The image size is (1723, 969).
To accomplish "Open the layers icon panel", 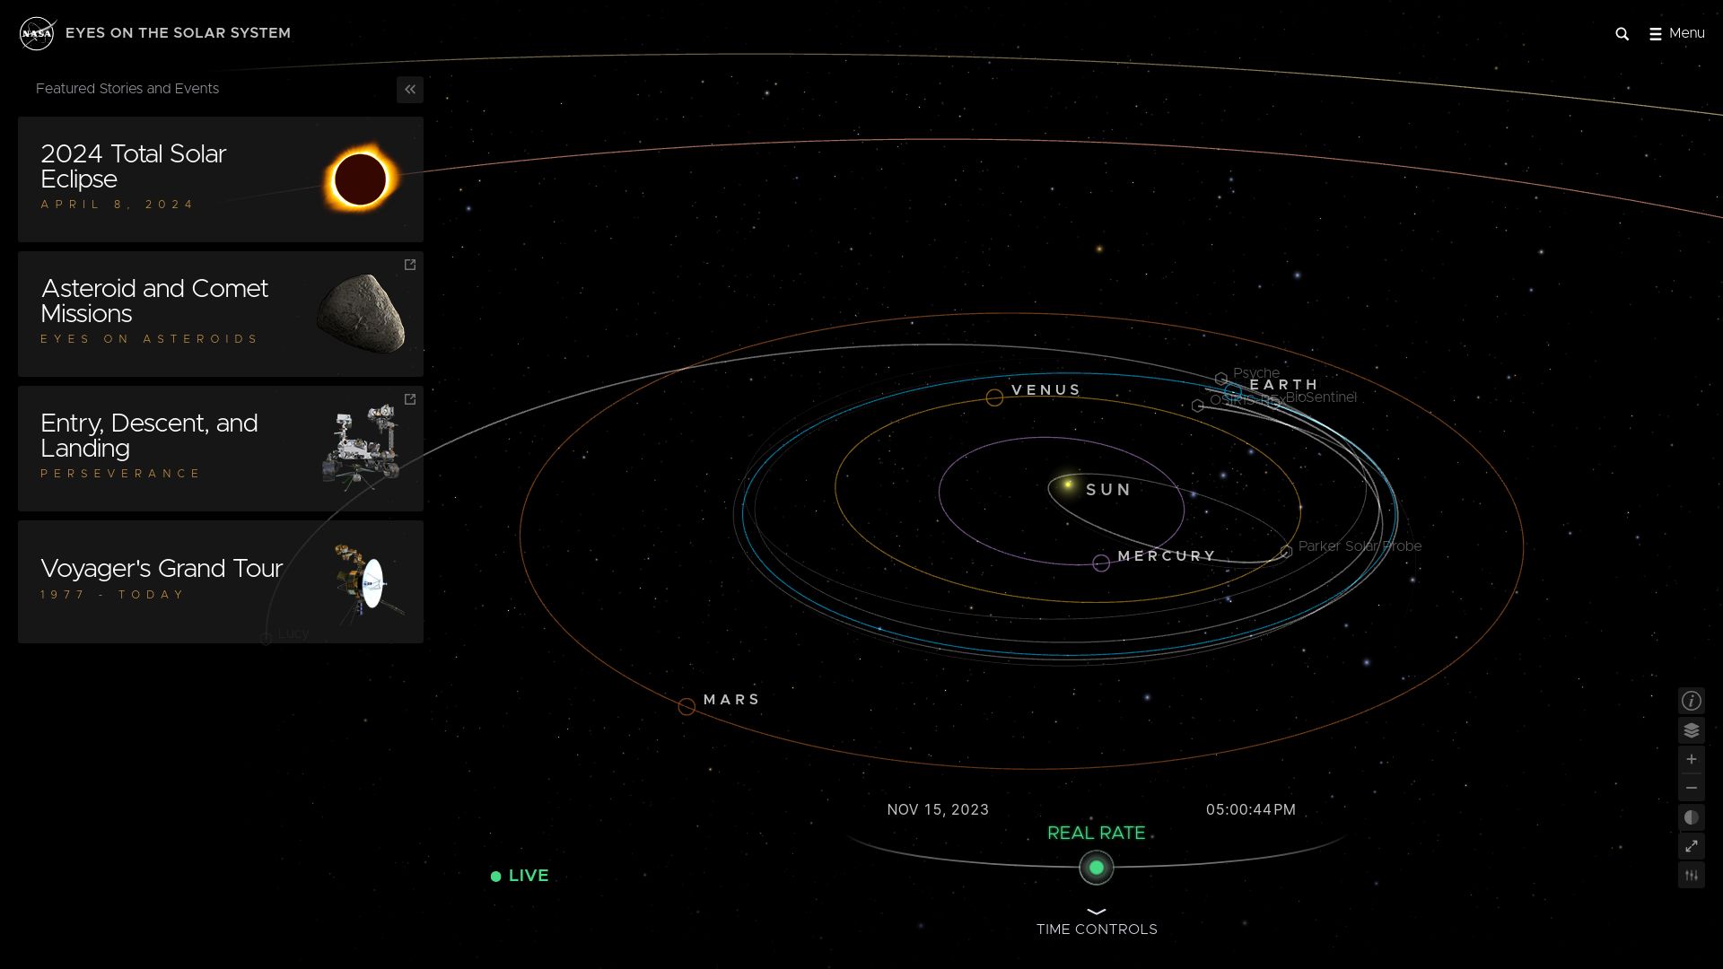I will 1692,730.
